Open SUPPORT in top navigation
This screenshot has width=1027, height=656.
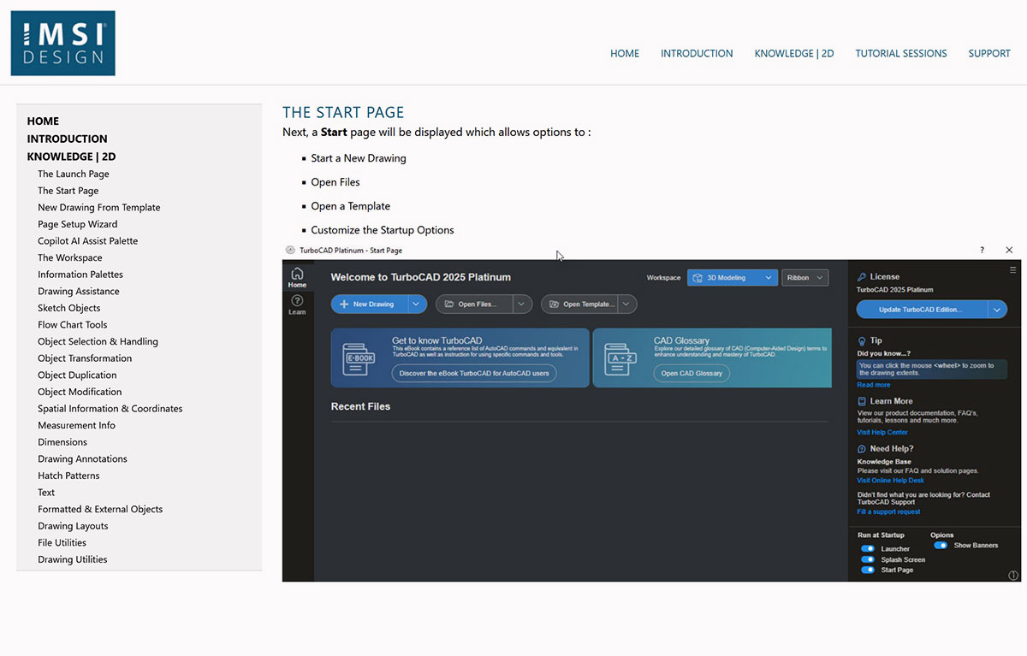pyautogui.click(x=989, y=53)
